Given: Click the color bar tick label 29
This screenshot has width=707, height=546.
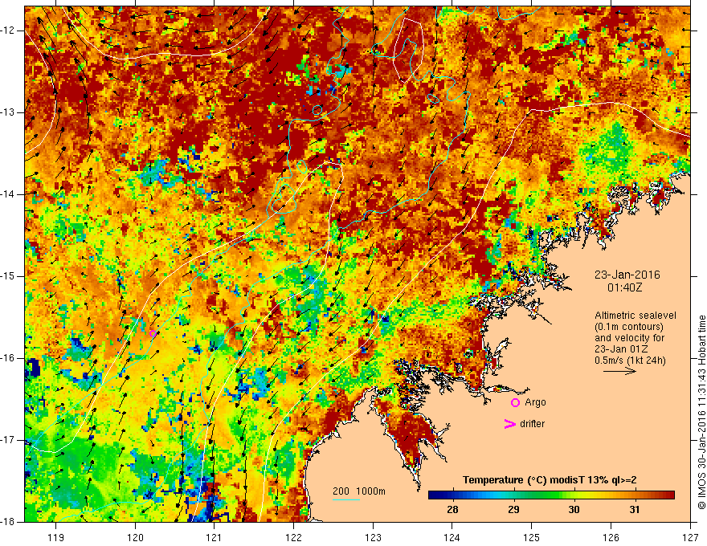Looking at the screenshot, I should point(513,510).
